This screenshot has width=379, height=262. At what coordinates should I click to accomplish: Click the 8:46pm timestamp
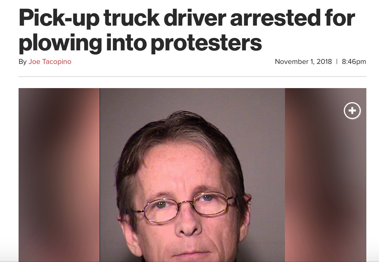(x=354, y=62)
